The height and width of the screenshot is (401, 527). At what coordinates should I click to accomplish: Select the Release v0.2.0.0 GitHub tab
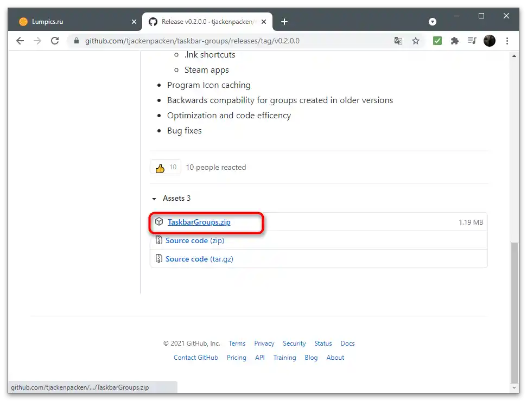(x=207, y=22)
